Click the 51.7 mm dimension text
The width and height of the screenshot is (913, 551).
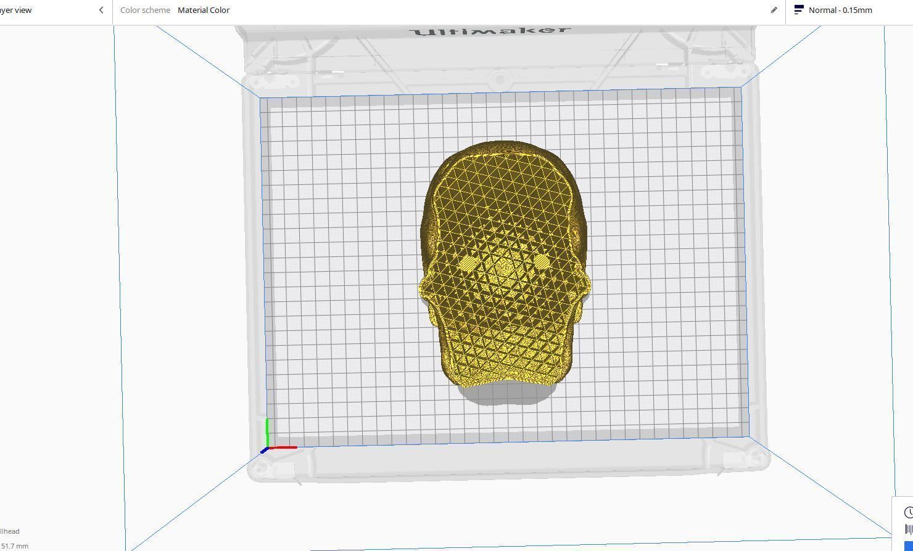point(14,546)
